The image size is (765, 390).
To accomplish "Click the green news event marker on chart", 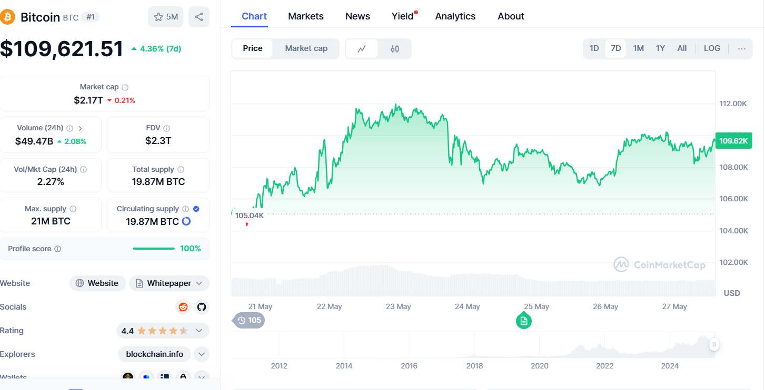I will 523,321.
